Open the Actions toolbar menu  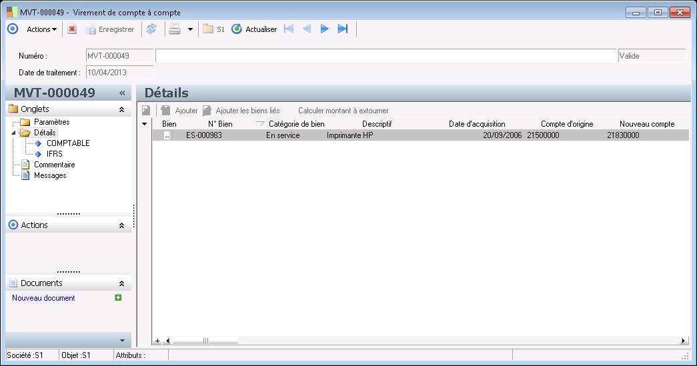42,29
